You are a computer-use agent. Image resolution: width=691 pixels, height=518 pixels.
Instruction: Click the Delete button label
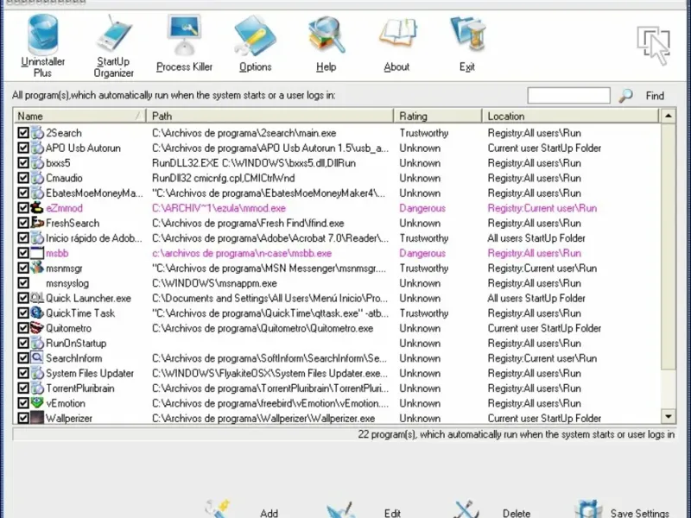(x=517, y=513)
